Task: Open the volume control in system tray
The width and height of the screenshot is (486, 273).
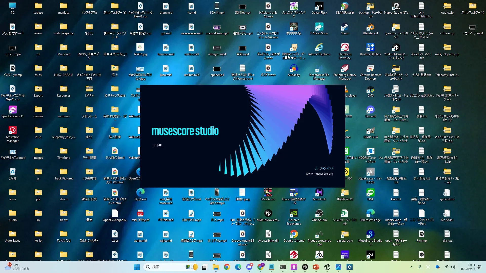Action: click(x=453, y=267)
